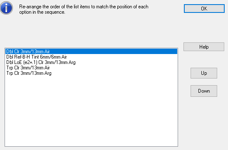Screen dimensions: 228x150
Task: Select the low-emissivity double glazing row
Action: 91,62
